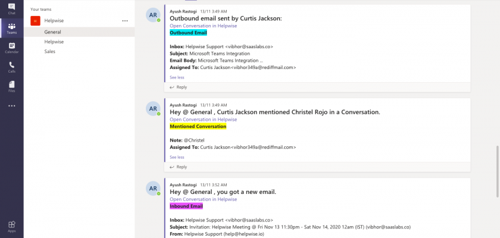Viewport: 500px width, 238px height.
Task: Open the Calls icon in sidebar
Action: click(11, 67)
